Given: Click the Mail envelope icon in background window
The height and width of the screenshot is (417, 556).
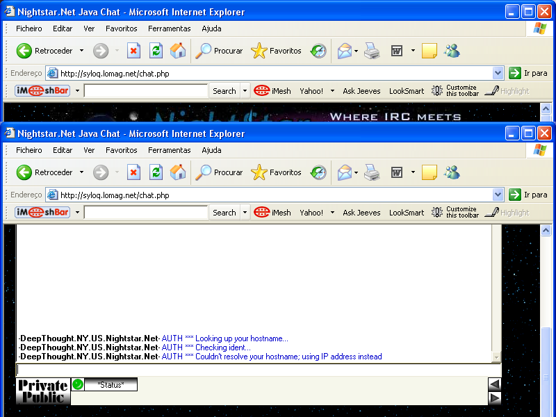Looking at the screenshot, I should tap(344, 51).
